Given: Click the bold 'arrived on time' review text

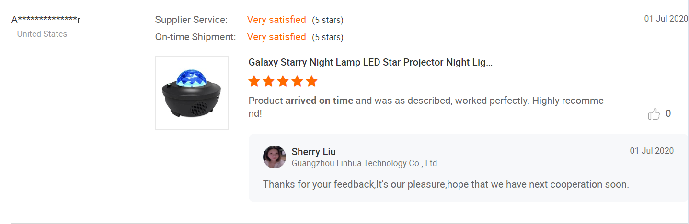Looking at the screenshot, I should click(x=319, y=101).
